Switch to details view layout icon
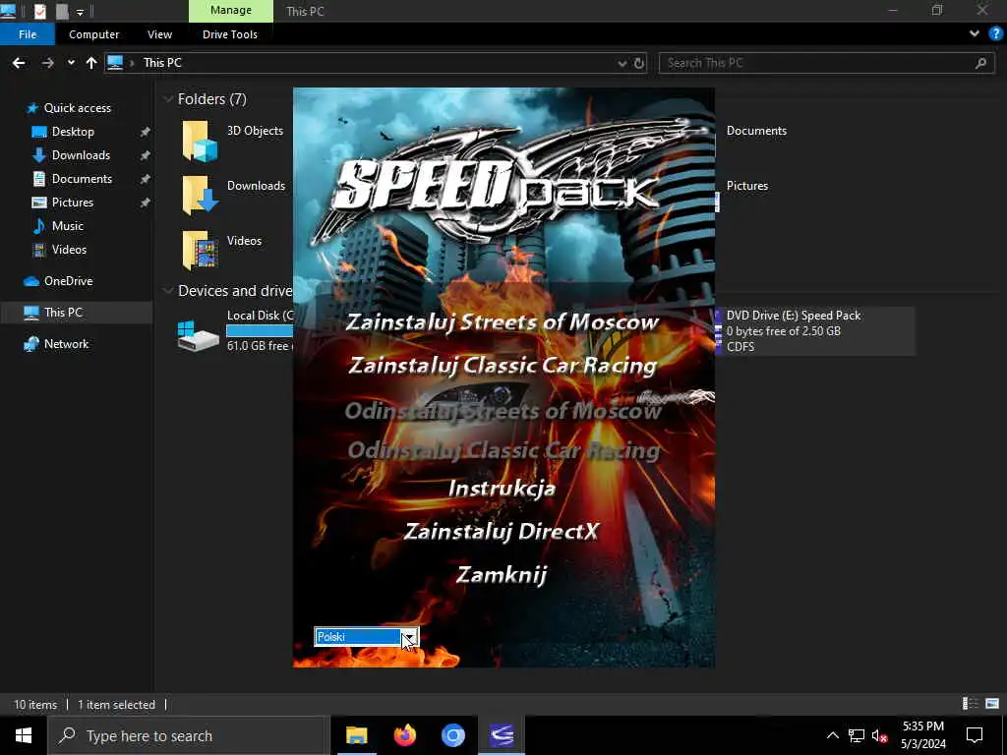The image size is (1007, 755). 970,704
